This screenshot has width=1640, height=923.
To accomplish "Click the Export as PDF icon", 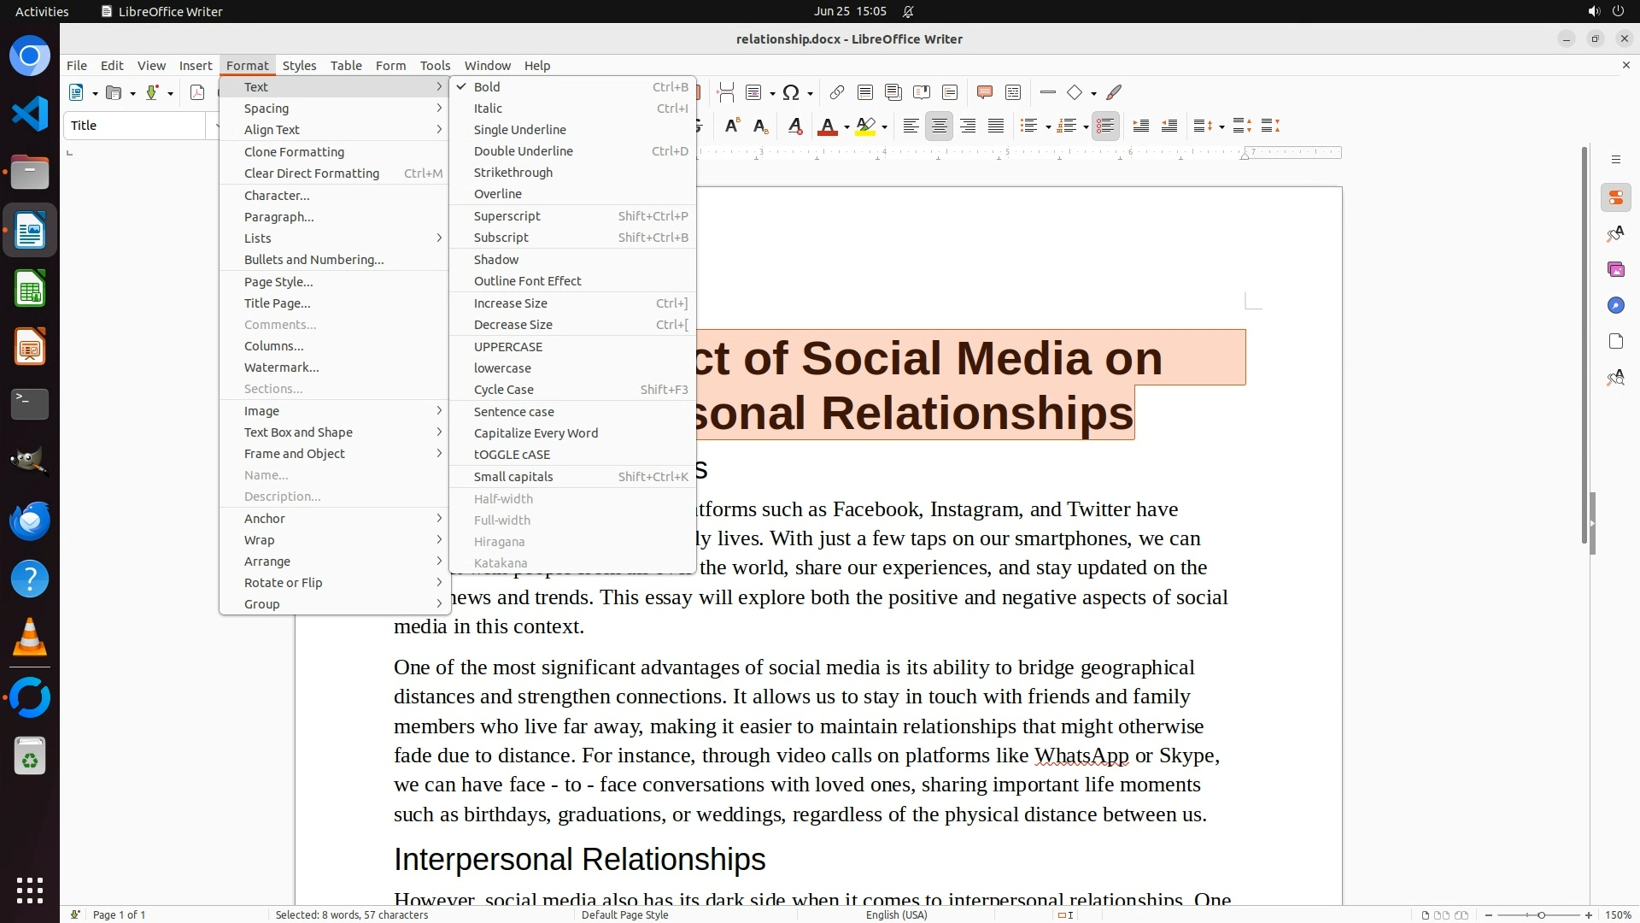I will point(197,92).
